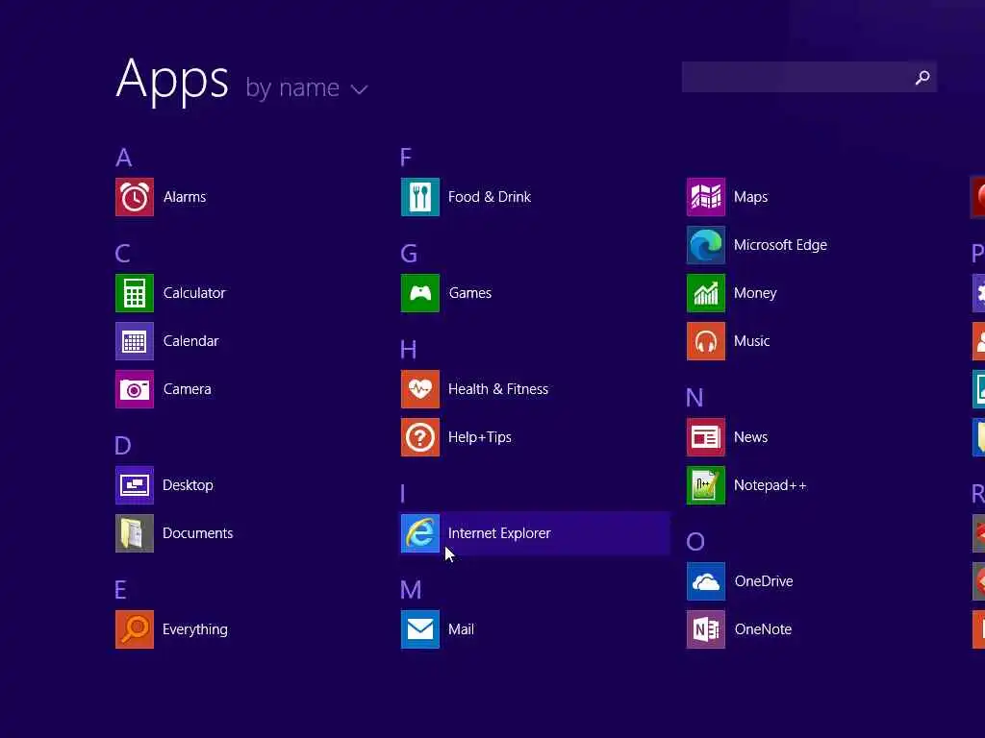Click the 'Microsoft Edge' label text
This screenshot has height=738, width=985.
coord(780,245)
